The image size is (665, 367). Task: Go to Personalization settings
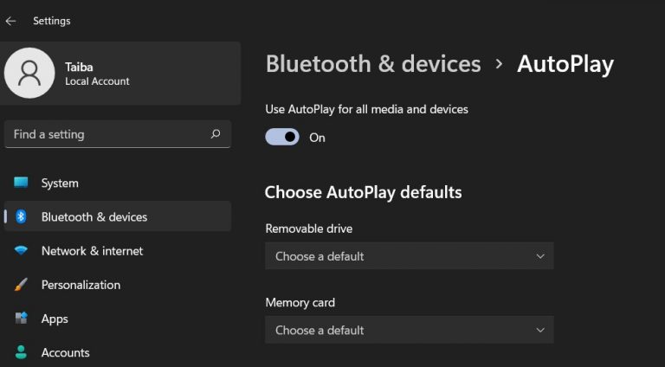(x=81, y=285)
